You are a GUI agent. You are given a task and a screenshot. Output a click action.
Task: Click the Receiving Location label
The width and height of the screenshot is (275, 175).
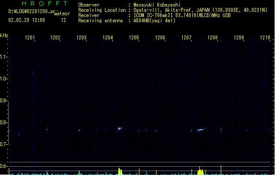[102, 10]
